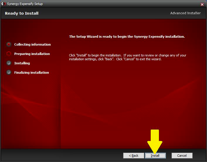Click the Preparing installation step bullet

pos(9,54)
